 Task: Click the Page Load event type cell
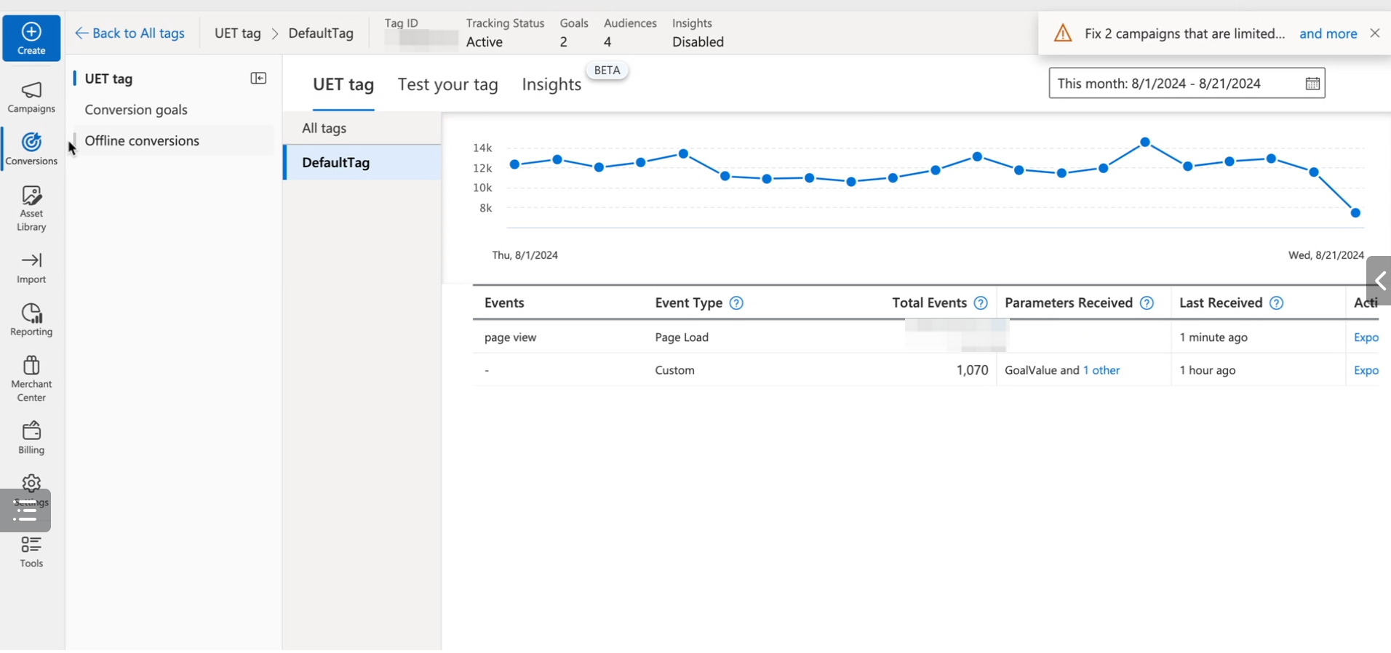point(682,337)
